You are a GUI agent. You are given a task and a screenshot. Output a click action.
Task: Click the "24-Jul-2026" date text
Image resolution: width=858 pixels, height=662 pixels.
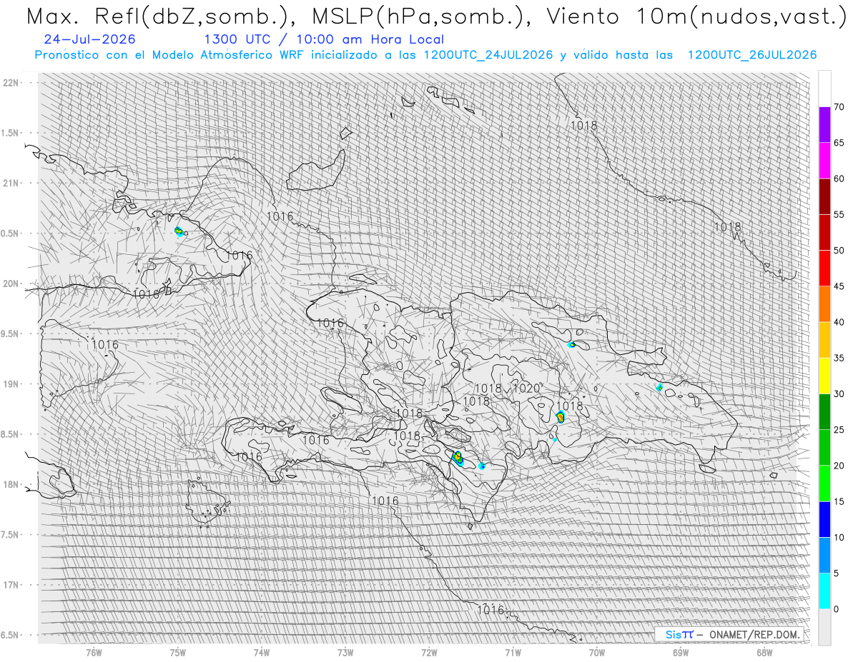(89, 39)
